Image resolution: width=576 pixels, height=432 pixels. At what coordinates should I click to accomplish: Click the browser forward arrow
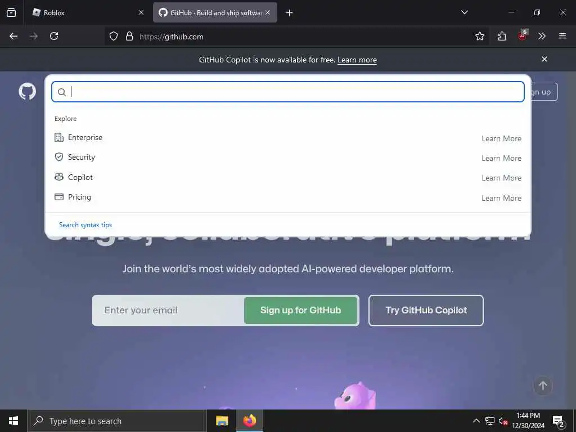point(34,36)
